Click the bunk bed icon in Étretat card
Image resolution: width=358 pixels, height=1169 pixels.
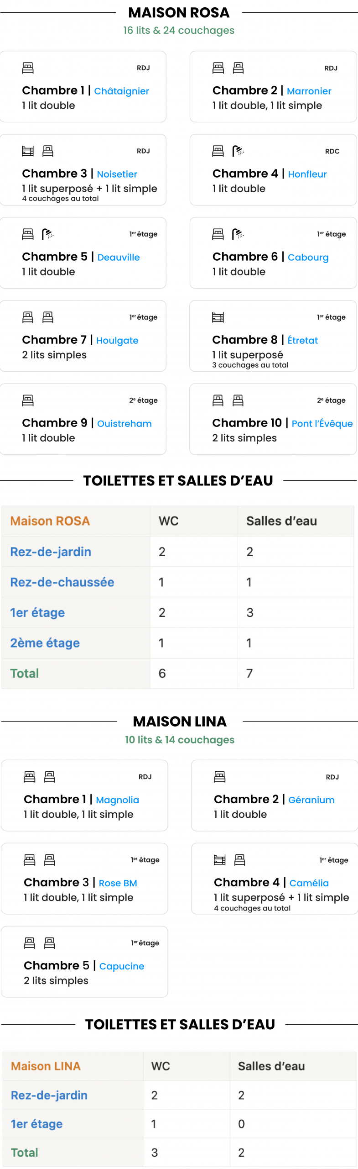click(218, 317)
